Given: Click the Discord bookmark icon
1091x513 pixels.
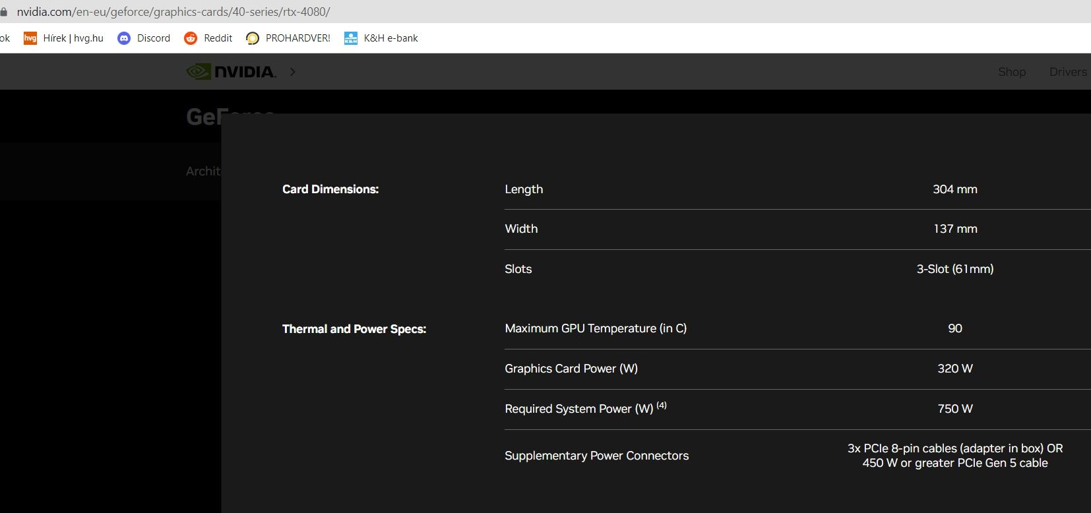Looking at the screenshot, I should point(124,38).
